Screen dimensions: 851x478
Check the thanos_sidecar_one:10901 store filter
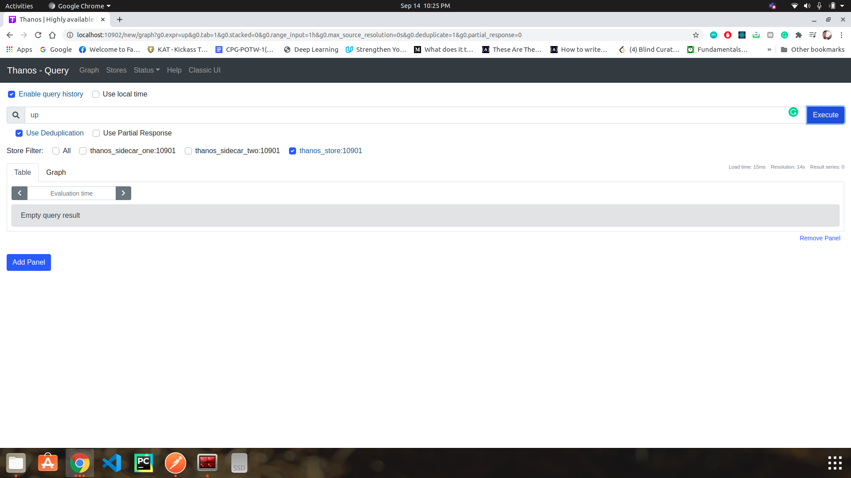coord(83,151)
